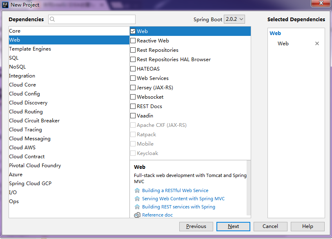
Task: Click disabled Apache CXF (JAX-RS) checkbox
Action: [133, 125]
